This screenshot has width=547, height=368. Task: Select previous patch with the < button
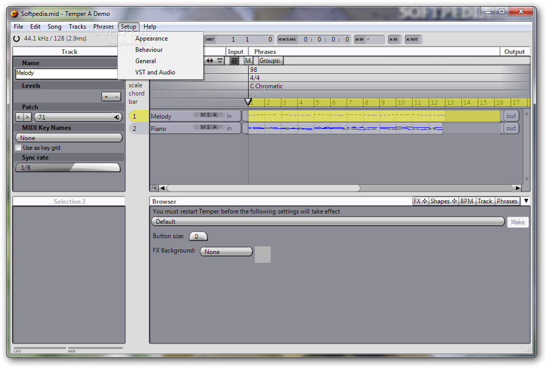(x=19, y=118)
